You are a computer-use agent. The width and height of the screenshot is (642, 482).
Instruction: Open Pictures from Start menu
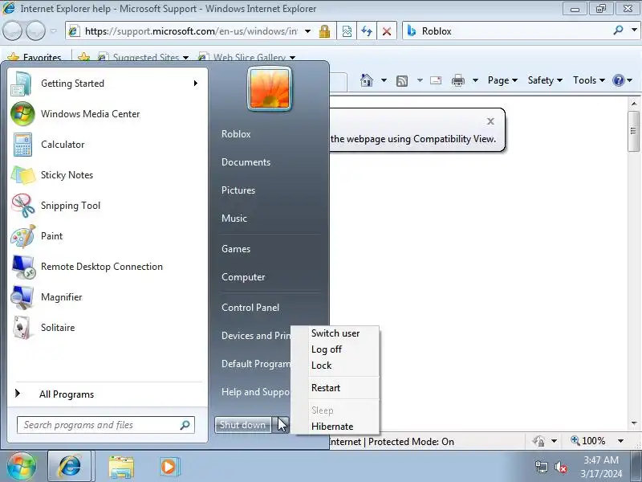[x=238, y=190]
